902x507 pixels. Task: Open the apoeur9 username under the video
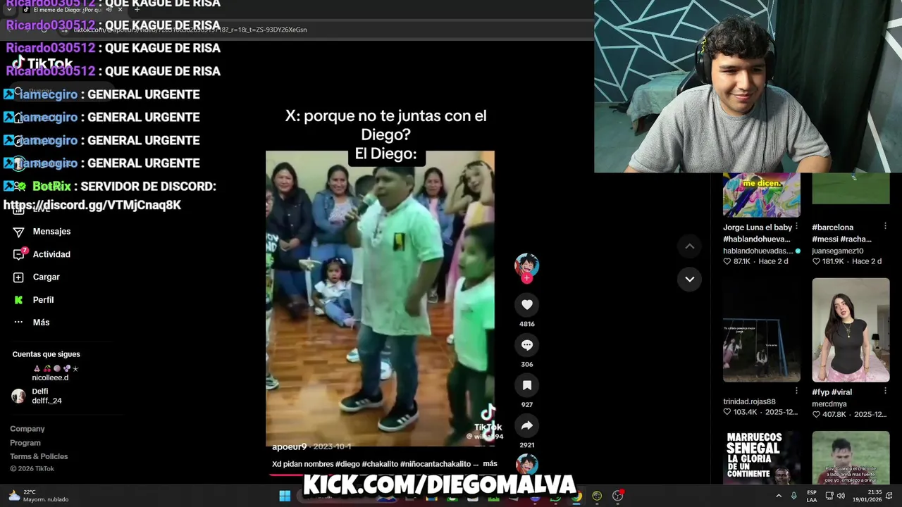click(290, 446)
